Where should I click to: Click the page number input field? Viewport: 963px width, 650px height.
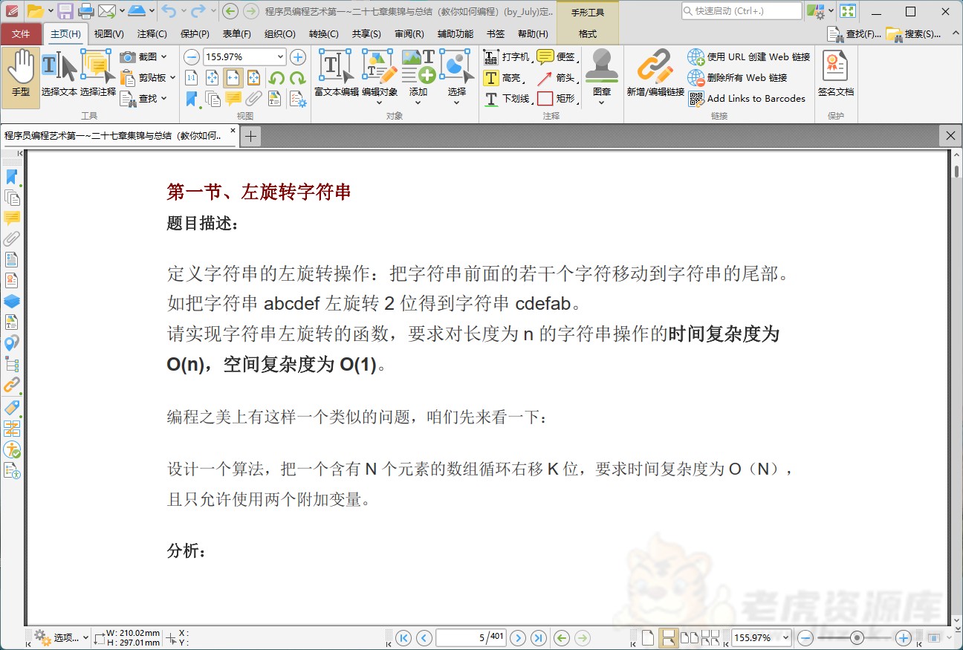(471, 638)
